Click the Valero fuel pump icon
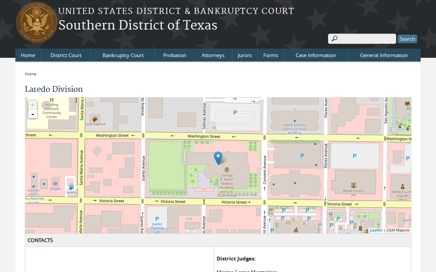The height and width of the screenshot is (272, 436). click(x=71, y=187)
